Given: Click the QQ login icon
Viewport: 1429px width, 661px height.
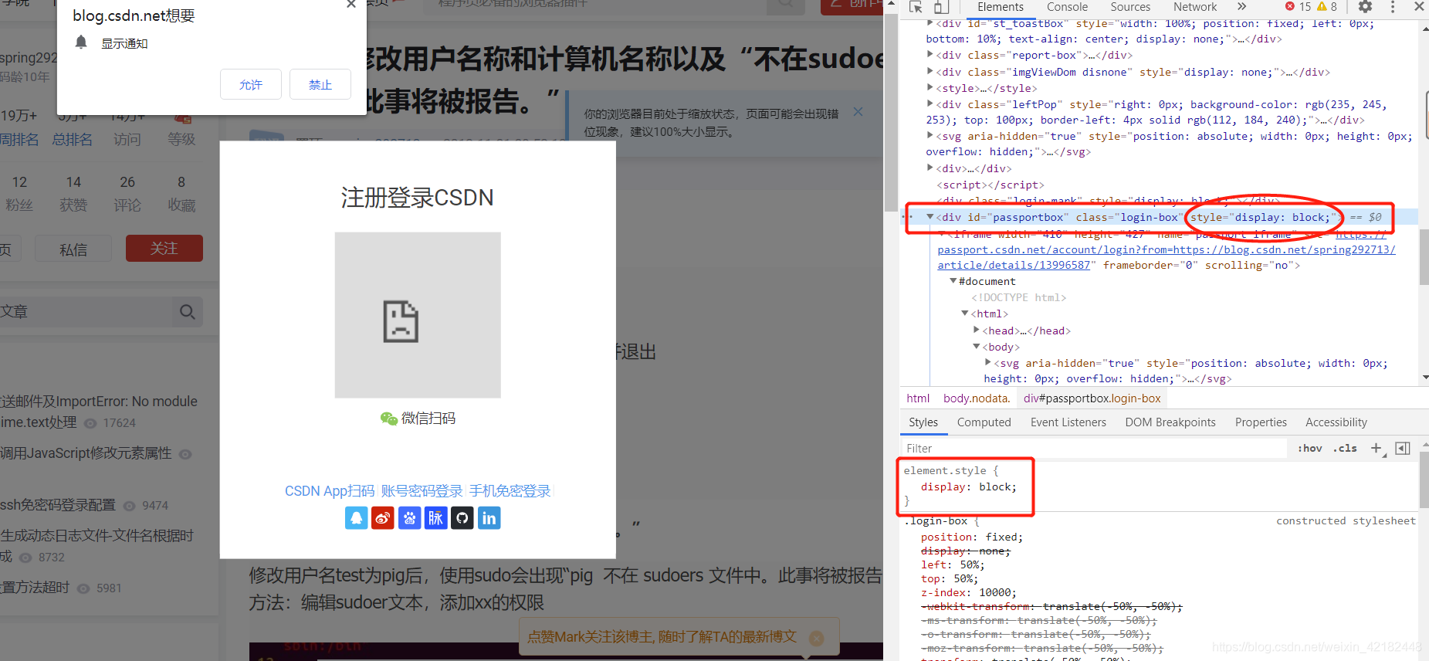Looking at the screenshot, I should click(x=356, y=518).
